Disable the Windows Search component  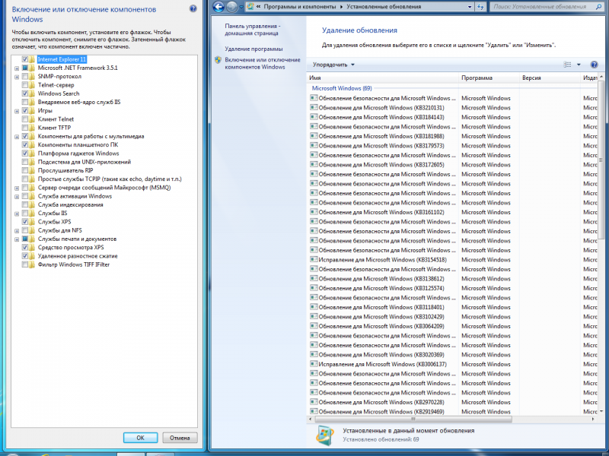[25, 93]
